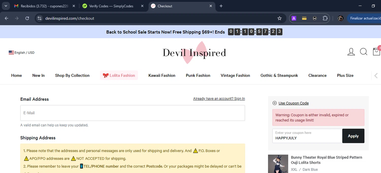
Task: Open the search magnifier icon
Action: 364,52
